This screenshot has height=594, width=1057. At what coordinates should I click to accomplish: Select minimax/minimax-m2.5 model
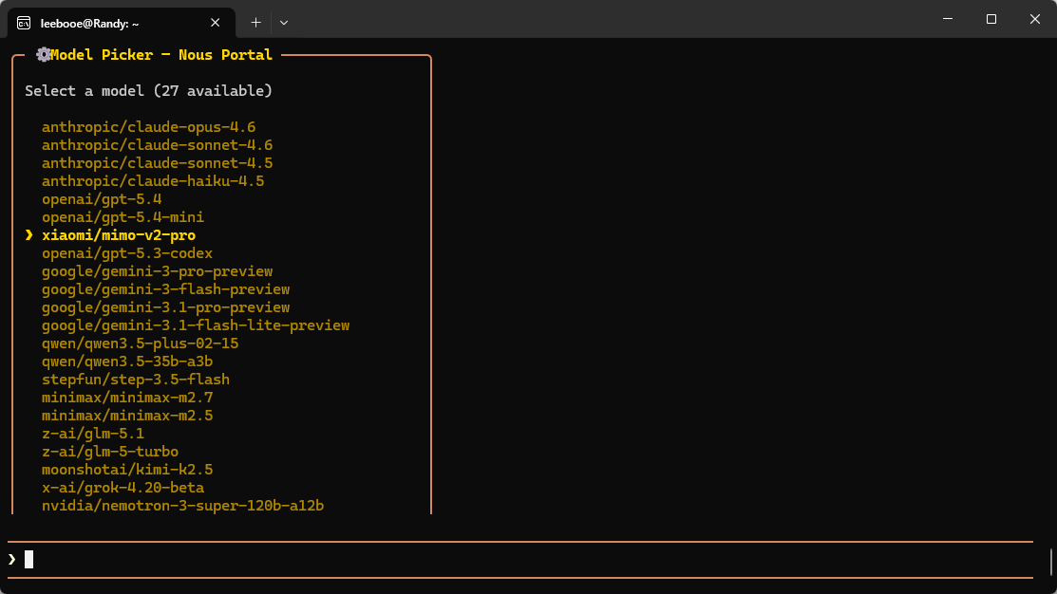[x=127, y=416]
